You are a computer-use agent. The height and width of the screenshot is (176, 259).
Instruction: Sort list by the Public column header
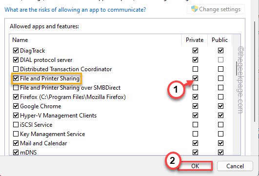pos(219,40)
